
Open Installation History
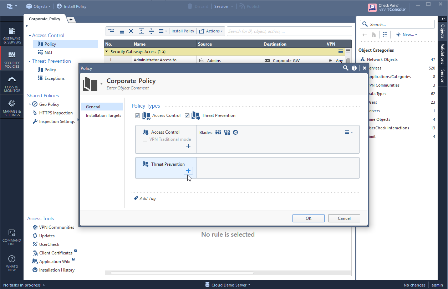[54, 270]
